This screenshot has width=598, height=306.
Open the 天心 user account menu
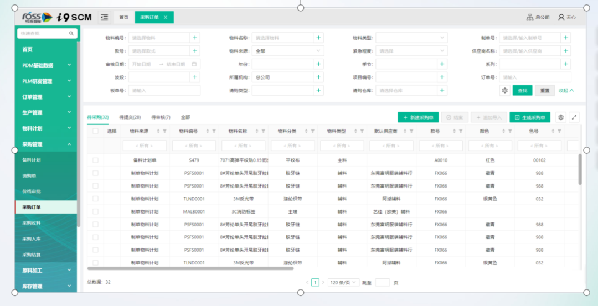(x=567, y=17)
